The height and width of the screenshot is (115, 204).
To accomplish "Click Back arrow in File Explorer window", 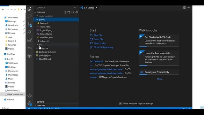I will [x=3, y=10].
